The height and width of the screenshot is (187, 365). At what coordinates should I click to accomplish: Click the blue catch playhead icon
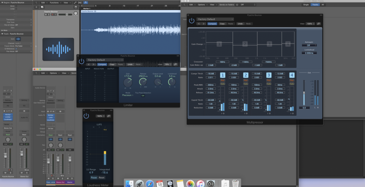[x=86, y=2]
